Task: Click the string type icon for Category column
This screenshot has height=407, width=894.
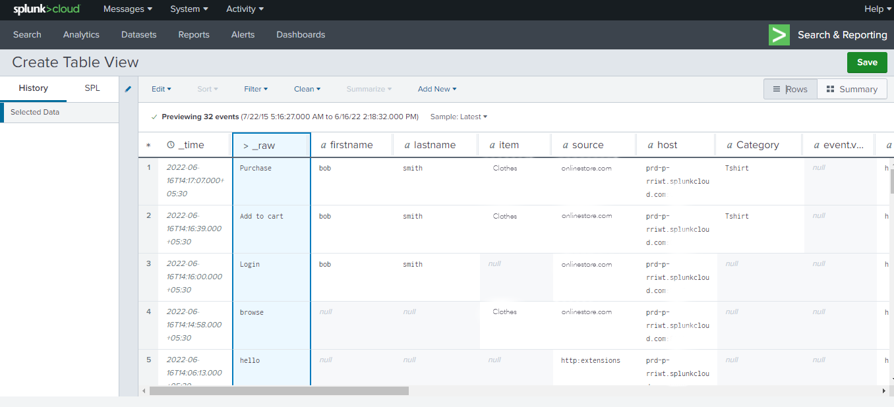Action: point(730,145)
